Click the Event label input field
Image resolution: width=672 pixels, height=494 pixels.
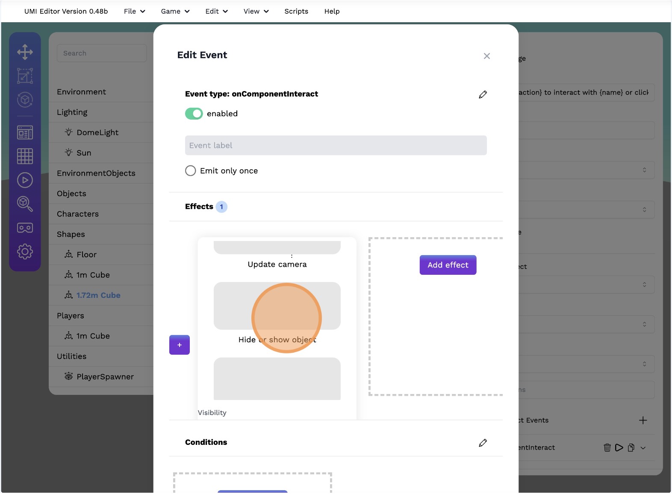pos(336,146)
